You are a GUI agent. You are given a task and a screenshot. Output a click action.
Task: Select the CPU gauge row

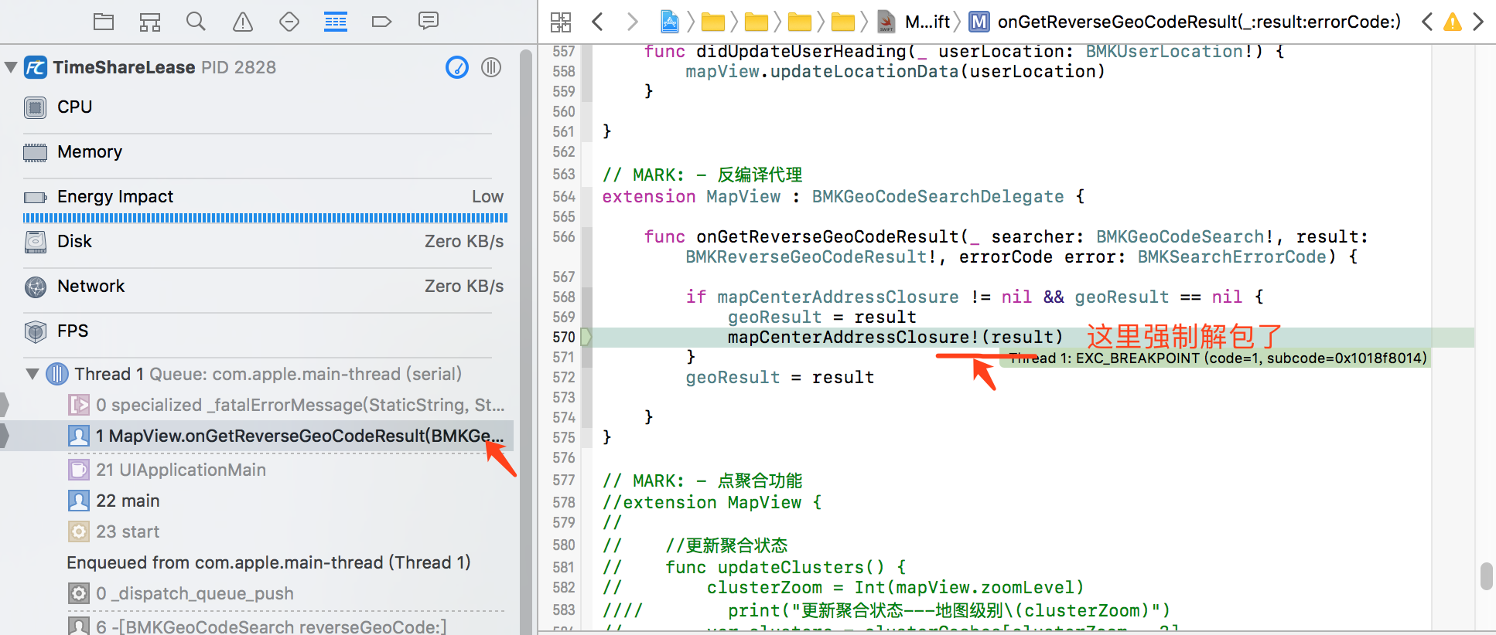pyautogui.click(x=257, y=107)
